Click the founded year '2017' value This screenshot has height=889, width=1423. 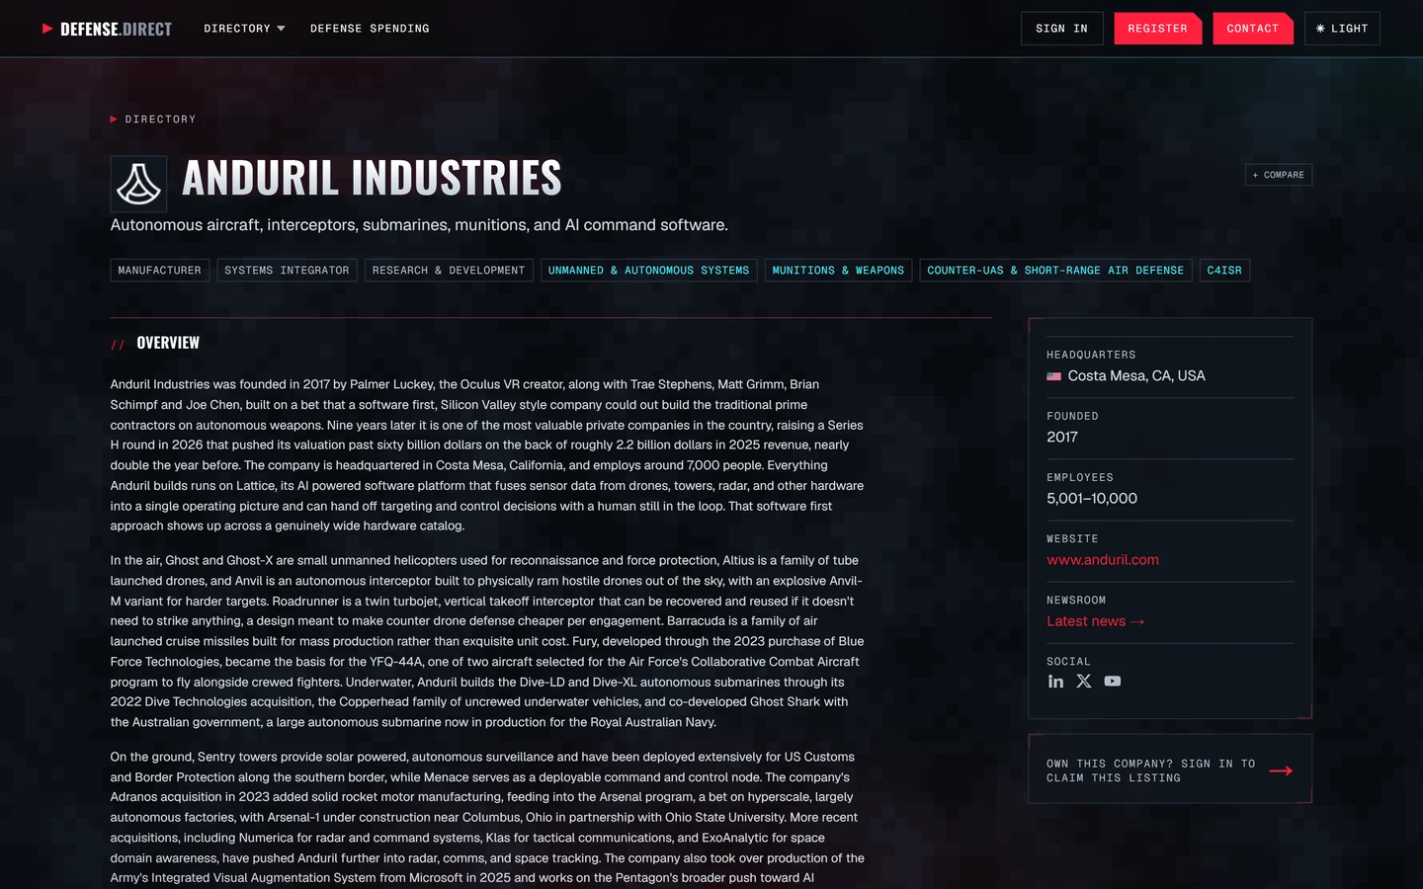(x=1062, y=438)
